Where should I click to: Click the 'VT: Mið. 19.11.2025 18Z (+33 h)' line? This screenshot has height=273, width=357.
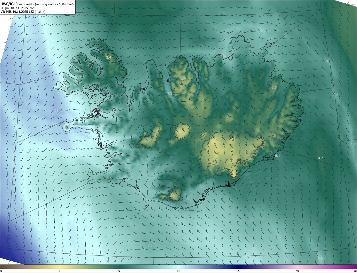(23, 12)
